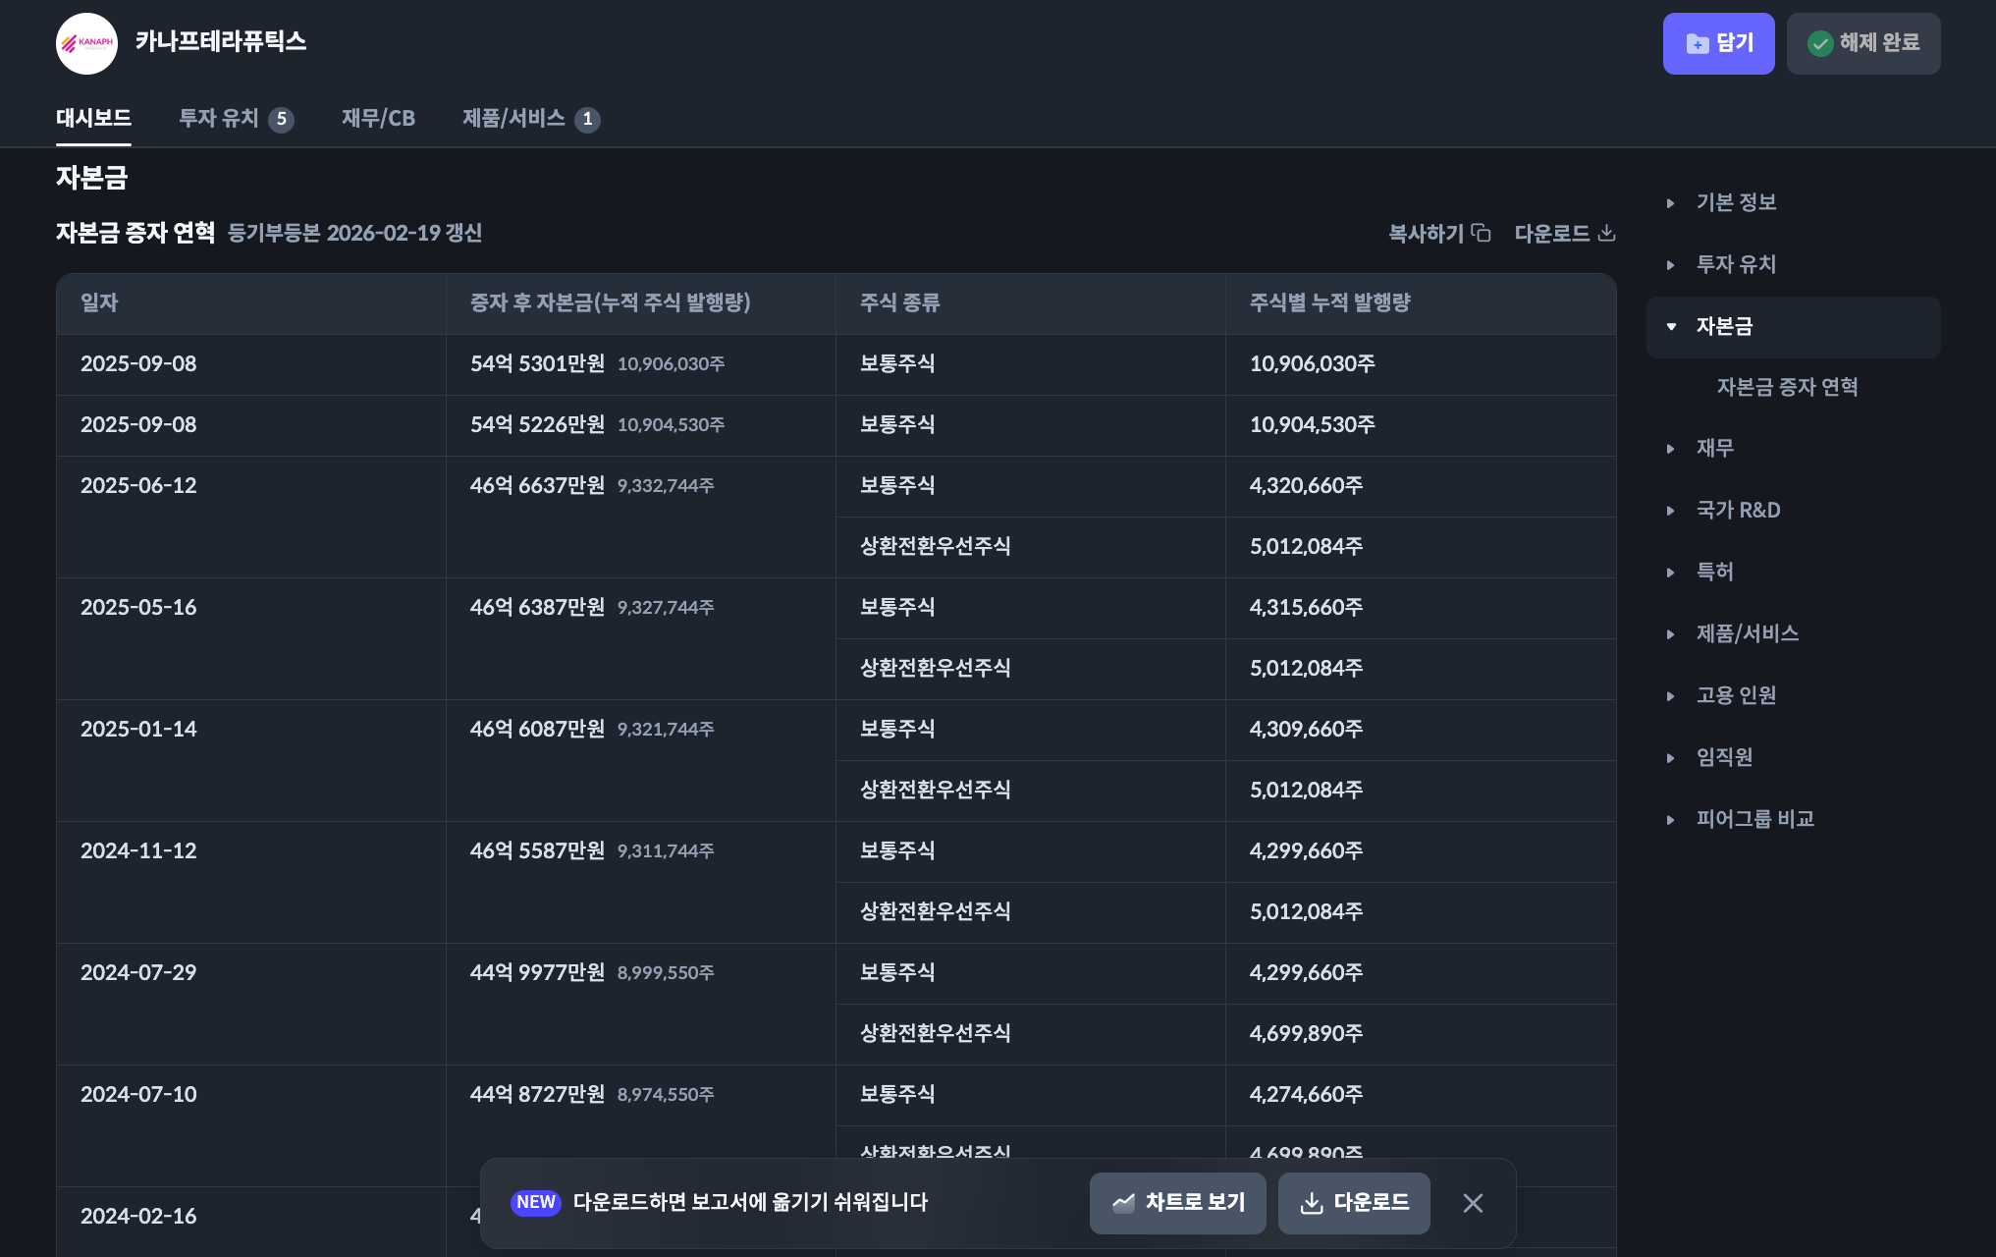The width and height of the screenshot is (1996, 1257).
Task: Click the 카나프테라퓨틱스 company logo
Action: [x=86, y=43]
